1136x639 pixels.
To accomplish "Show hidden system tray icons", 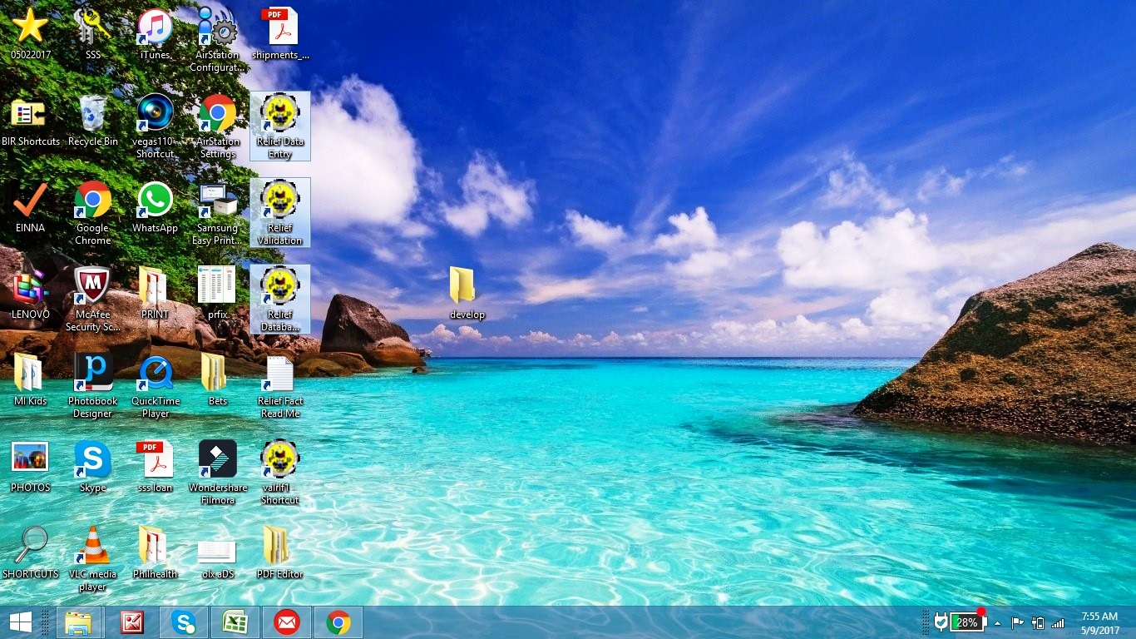I will click(997, 623).
